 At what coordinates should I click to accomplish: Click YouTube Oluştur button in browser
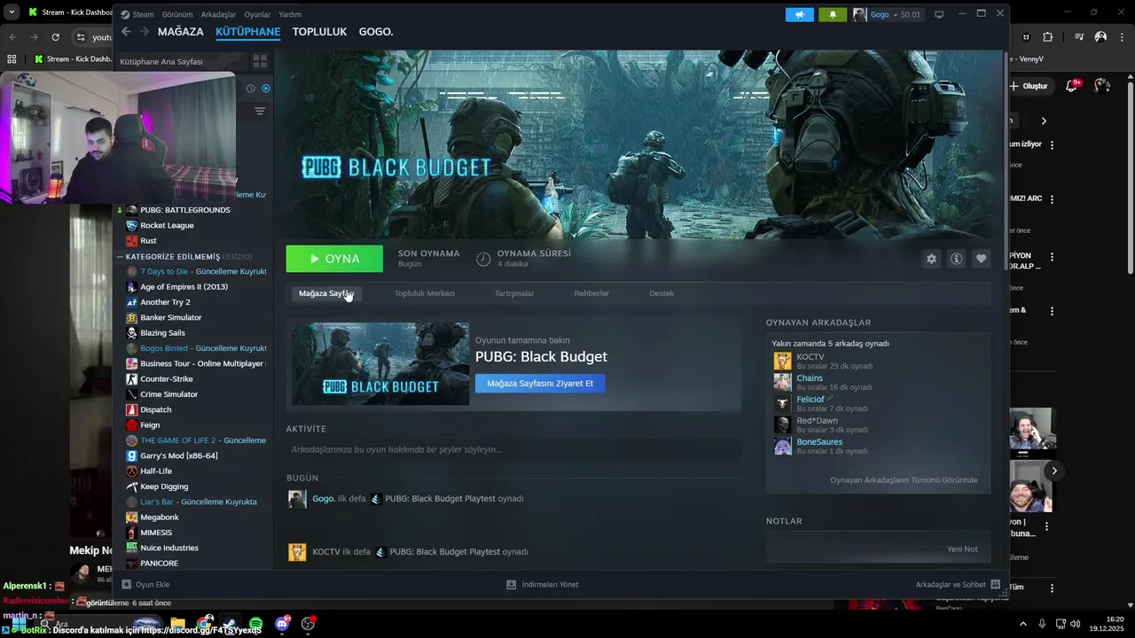pyautogui.click(x=1029, y=86)
